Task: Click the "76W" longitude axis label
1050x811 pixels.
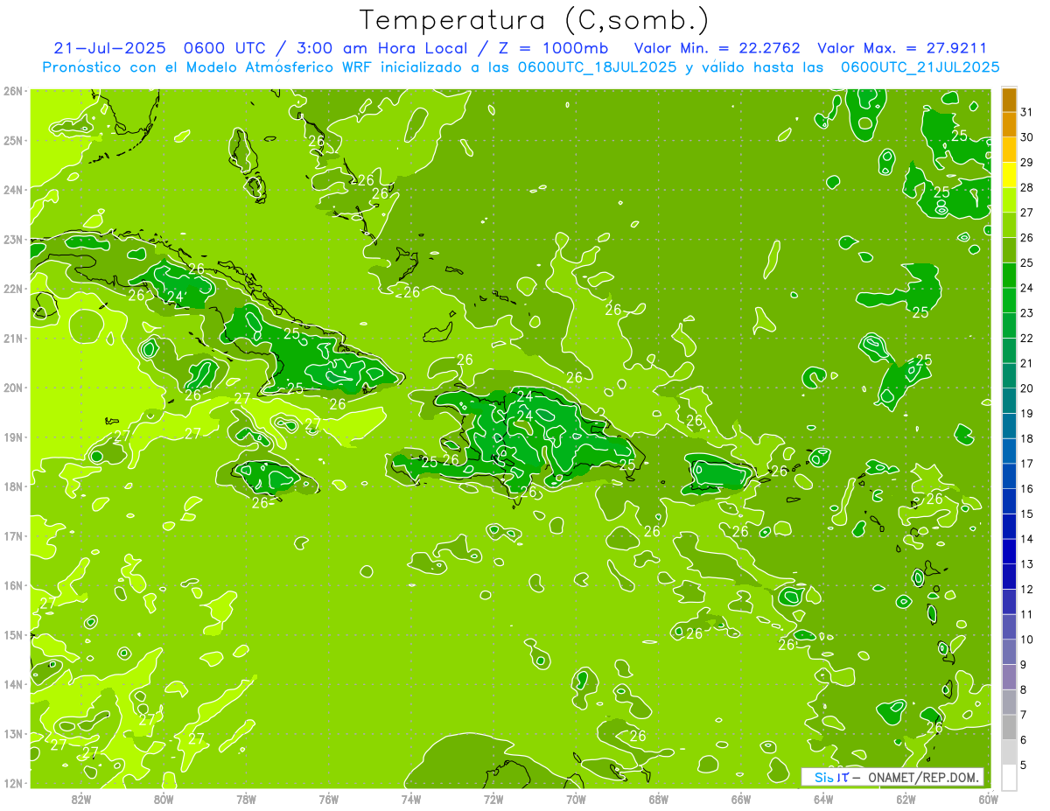Action: (328, 798)
